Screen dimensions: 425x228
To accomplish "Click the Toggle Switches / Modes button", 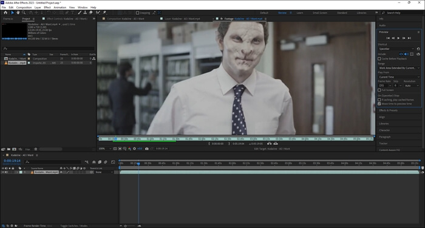I will pyautogui.click(x=73, y=226).
